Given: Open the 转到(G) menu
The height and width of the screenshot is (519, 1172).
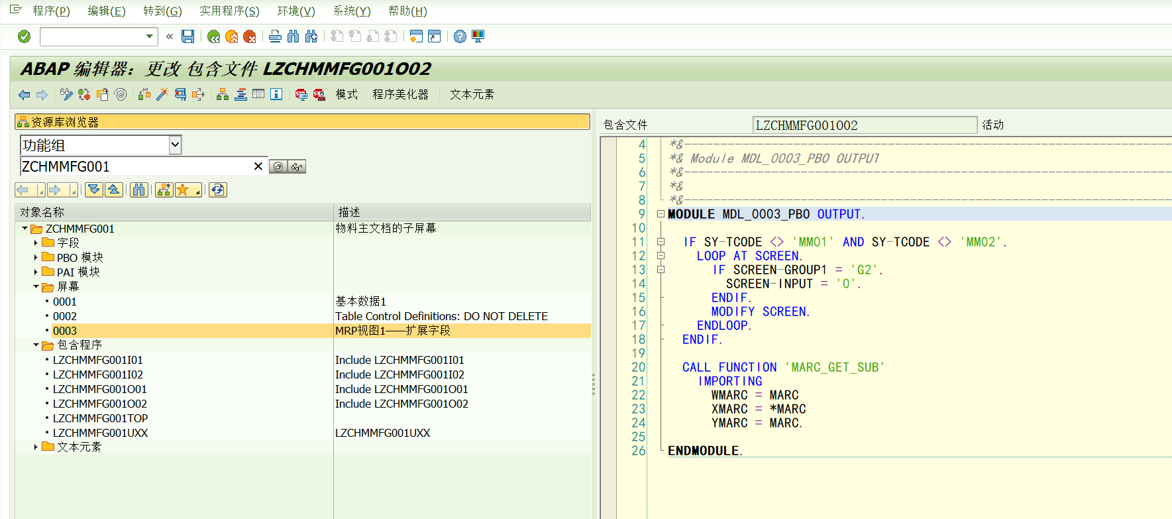Looking at the screenshot, I should tap(162, 11).
